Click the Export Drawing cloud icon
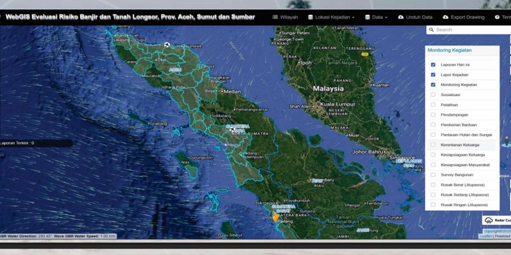 pyautogui.click(x=446, y=17)
